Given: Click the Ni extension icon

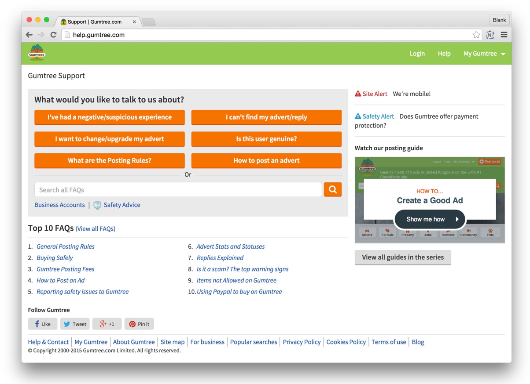Looking at the screenshot, I should coord(490,35).
